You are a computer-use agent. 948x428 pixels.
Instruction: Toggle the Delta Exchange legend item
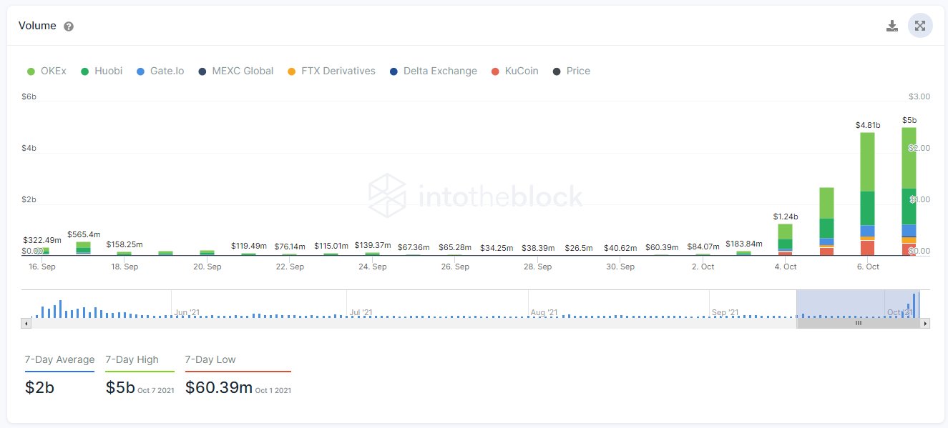point(433,71)
